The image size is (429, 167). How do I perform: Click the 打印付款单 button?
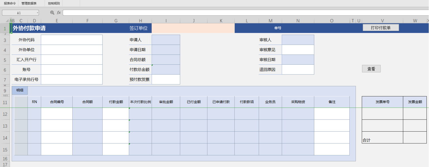point(381,28)
